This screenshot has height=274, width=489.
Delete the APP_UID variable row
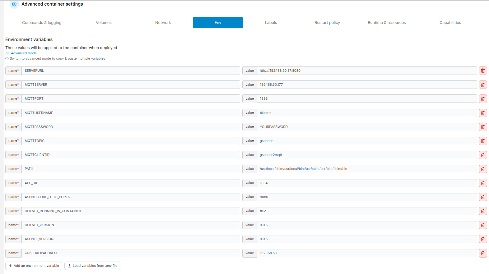click(x=482, y=183)
